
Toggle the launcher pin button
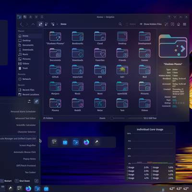click(x=36, y=101)
